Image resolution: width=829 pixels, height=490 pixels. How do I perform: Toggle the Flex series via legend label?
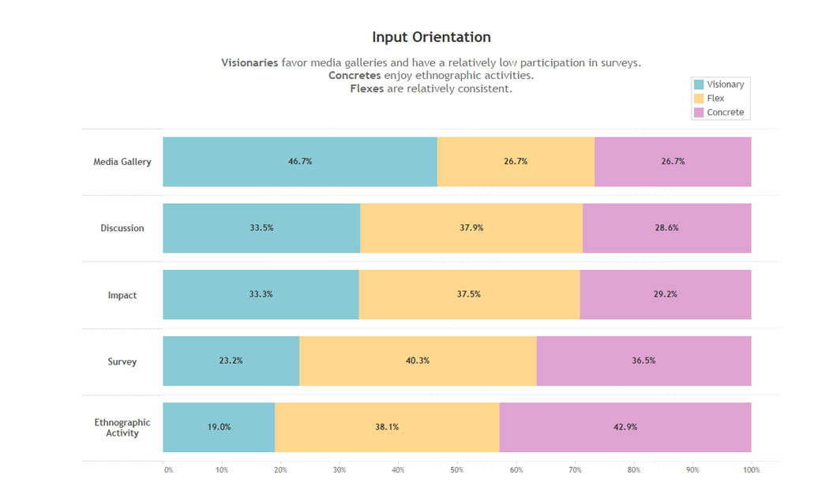point(715,99)
